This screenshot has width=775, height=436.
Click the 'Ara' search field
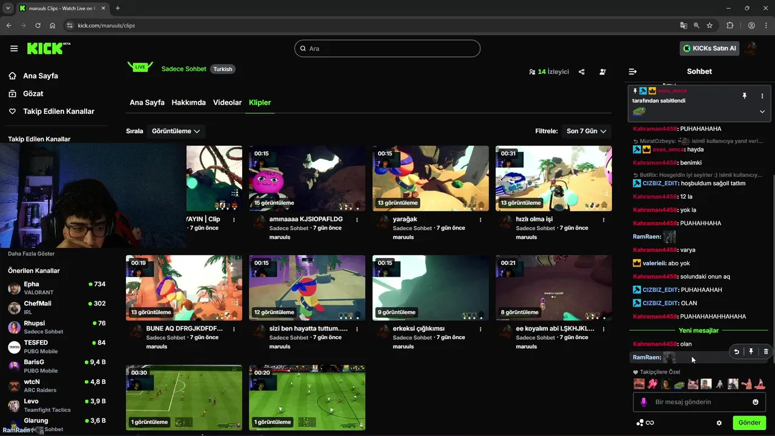387,48
